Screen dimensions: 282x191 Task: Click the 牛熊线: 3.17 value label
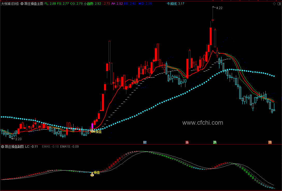(176, 4)
